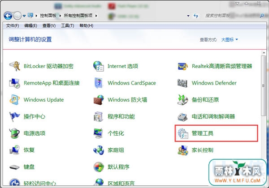Click the computer icon in the address bar
The image size is (269, 188).
point(30,15)
